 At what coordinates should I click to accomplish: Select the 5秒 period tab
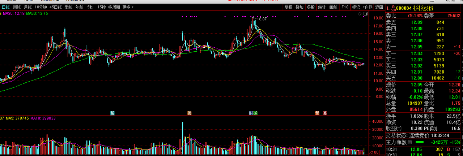[x=90, y=7]
